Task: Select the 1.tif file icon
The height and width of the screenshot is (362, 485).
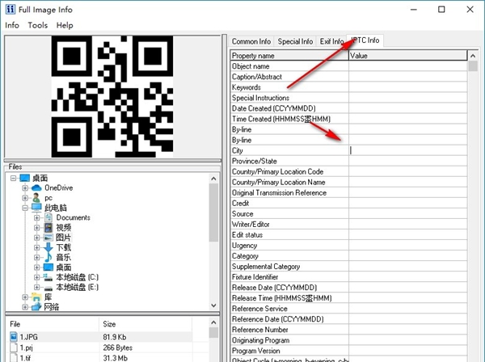Action: coord(14,358)
